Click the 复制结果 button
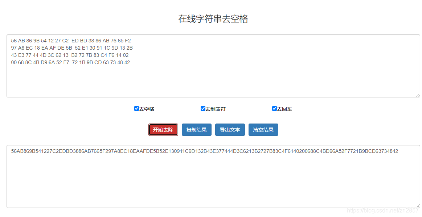 [x=196, y=130]
